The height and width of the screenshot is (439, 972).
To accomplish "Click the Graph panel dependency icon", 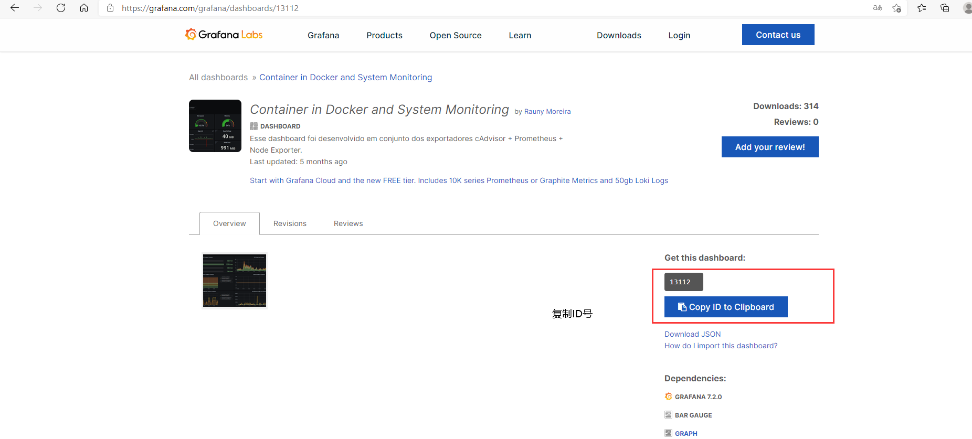I will pos(668,433).
